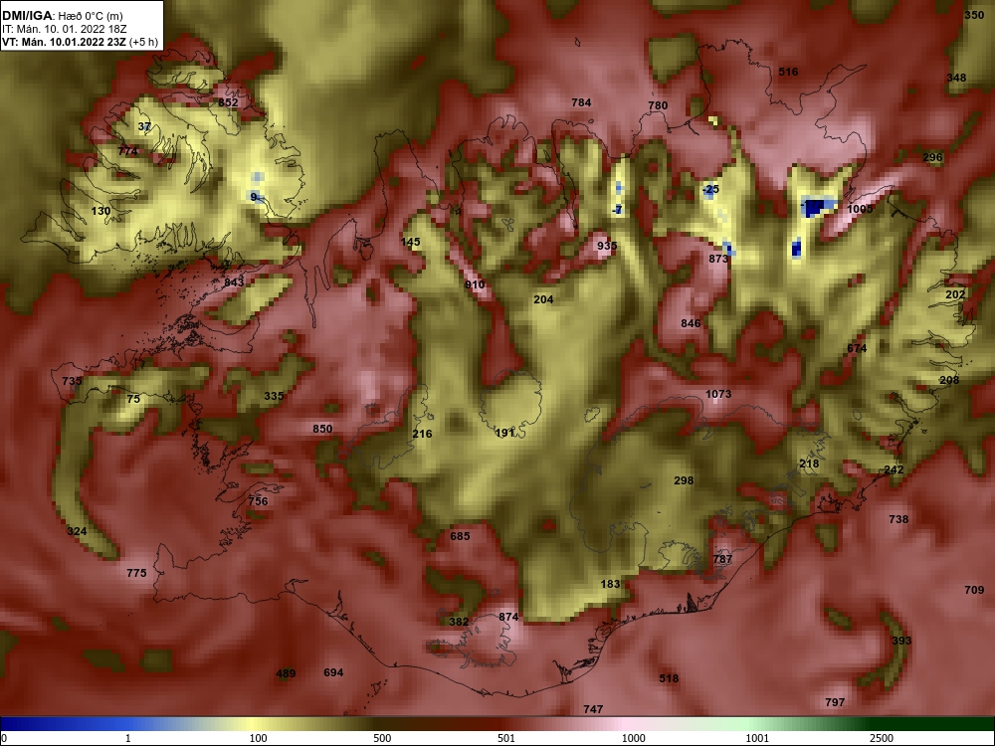Select the 738 height value

pyautogui.click(x=898, y=519)
